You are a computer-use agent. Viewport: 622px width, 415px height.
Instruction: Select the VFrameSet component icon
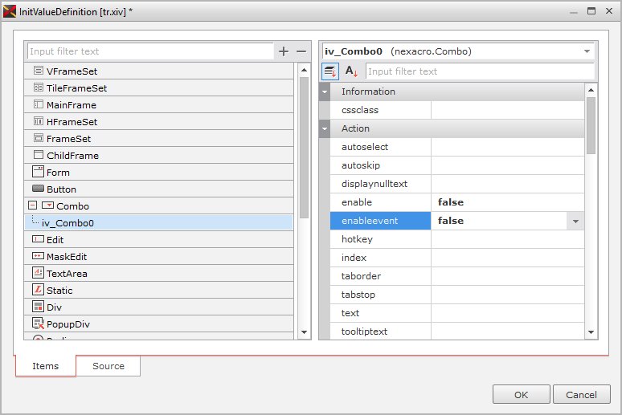(38, 71)
